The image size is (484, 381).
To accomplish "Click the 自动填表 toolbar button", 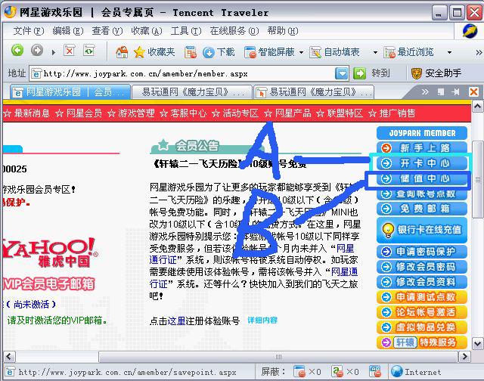I will tap(334, 52).
